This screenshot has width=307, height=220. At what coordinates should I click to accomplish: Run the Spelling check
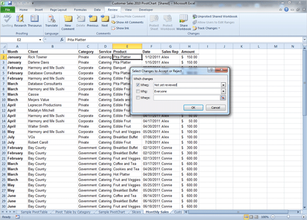7,21
